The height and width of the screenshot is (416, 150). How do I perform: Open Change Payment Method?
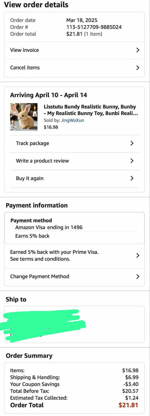tap(74, 277)
